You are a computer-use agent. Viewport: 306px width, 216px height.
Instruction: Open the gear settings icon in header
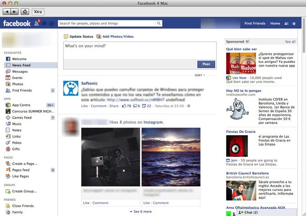point(294,23)
